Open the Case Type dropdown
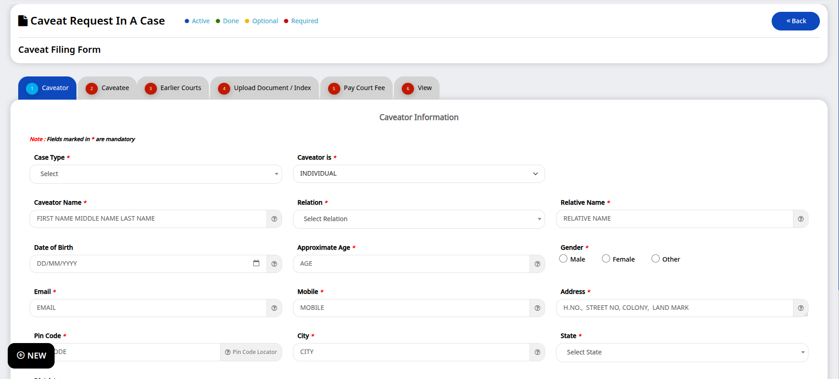Image resolution: width=839 pixels, height=379 pixels. coord(156,174)
